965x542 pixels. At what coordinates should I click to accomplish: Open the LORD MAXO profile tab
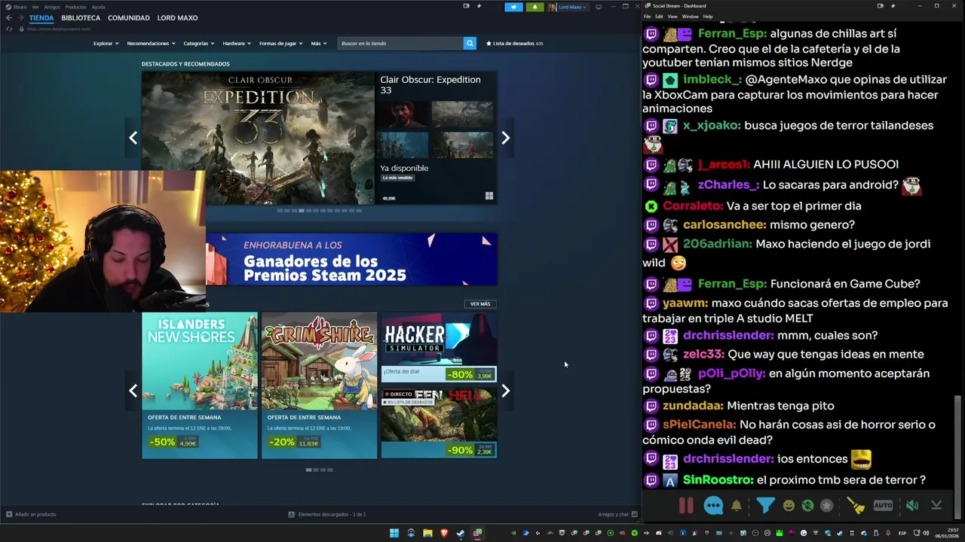coord(177,18)
